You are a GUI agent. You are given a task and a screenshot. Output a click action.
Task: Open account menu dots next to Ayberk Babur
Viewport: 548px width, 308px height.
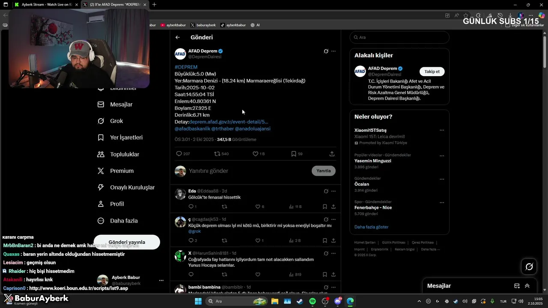pyautogui.click(x=161, y=281)
